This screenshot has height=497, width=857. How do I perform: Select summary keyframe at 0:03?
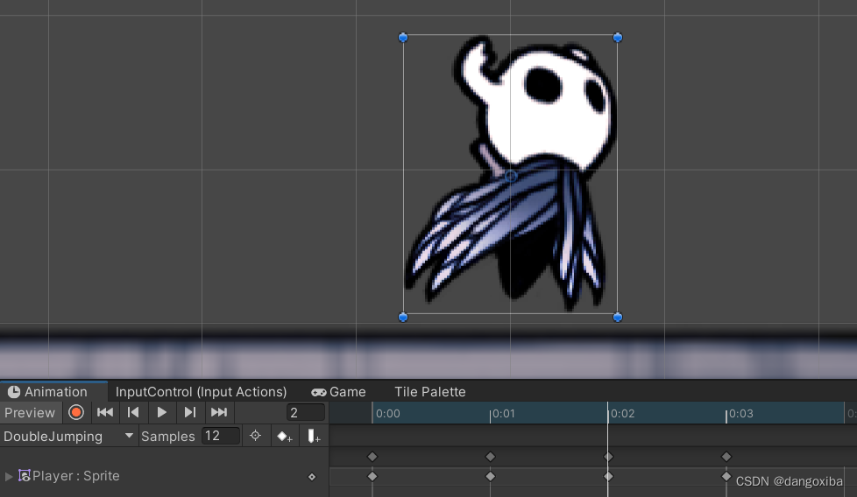click(726, 457)
